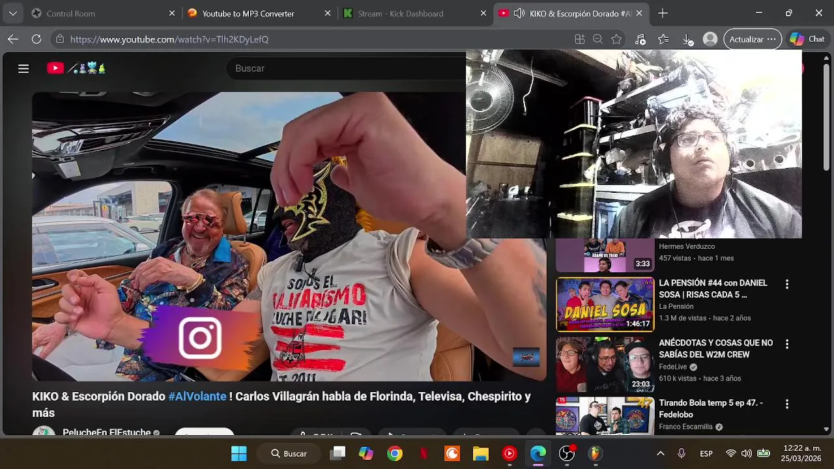Open the browser downloads icon
Screen dimensions: 834x469
tap(687, 39)
